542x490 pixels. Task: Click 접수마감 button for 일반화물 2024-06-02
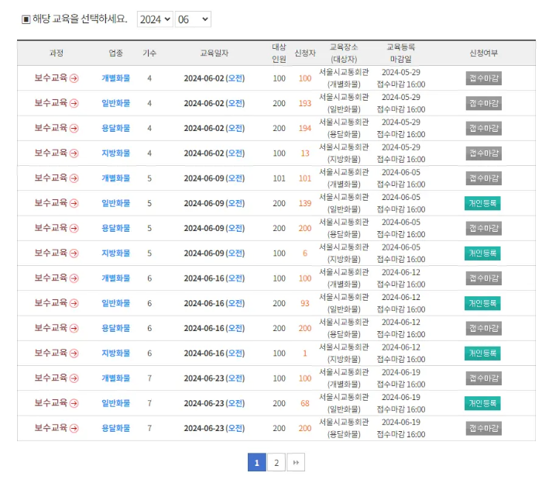click(x=484, y=103)
